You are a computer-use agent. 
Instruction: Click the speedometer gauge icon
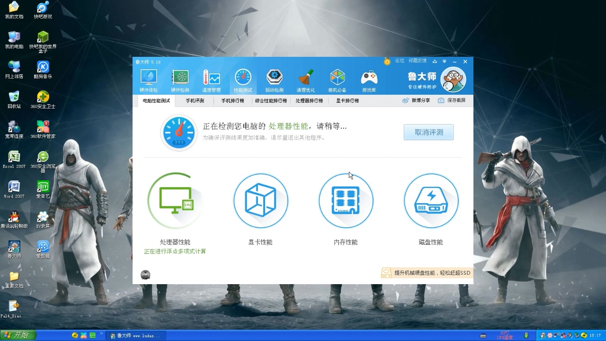tap(178, 133)
